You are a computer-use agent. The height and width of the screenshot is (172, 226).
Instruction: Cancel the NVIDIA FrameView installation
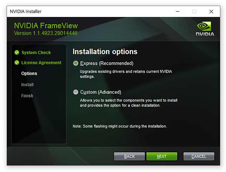(199, 156)
